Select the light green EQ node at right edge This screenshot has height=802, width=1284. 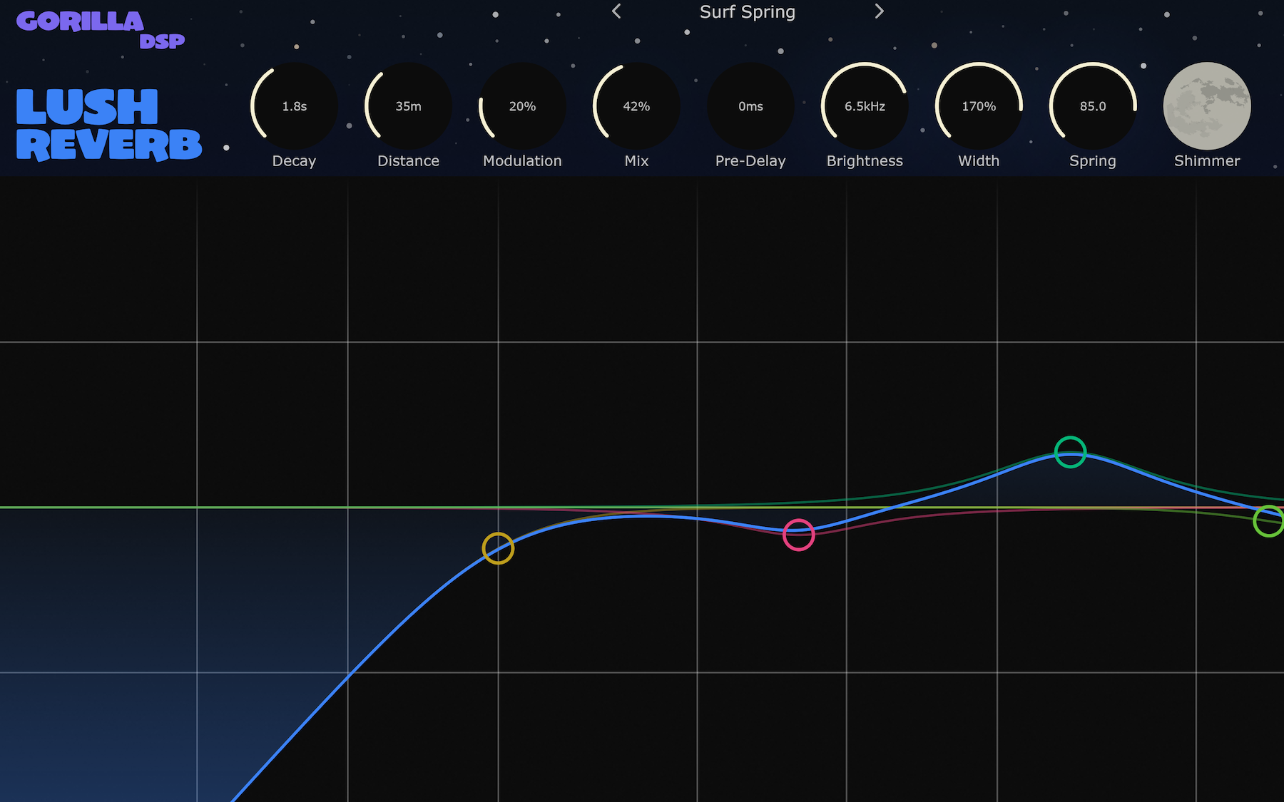[1269, 521]
